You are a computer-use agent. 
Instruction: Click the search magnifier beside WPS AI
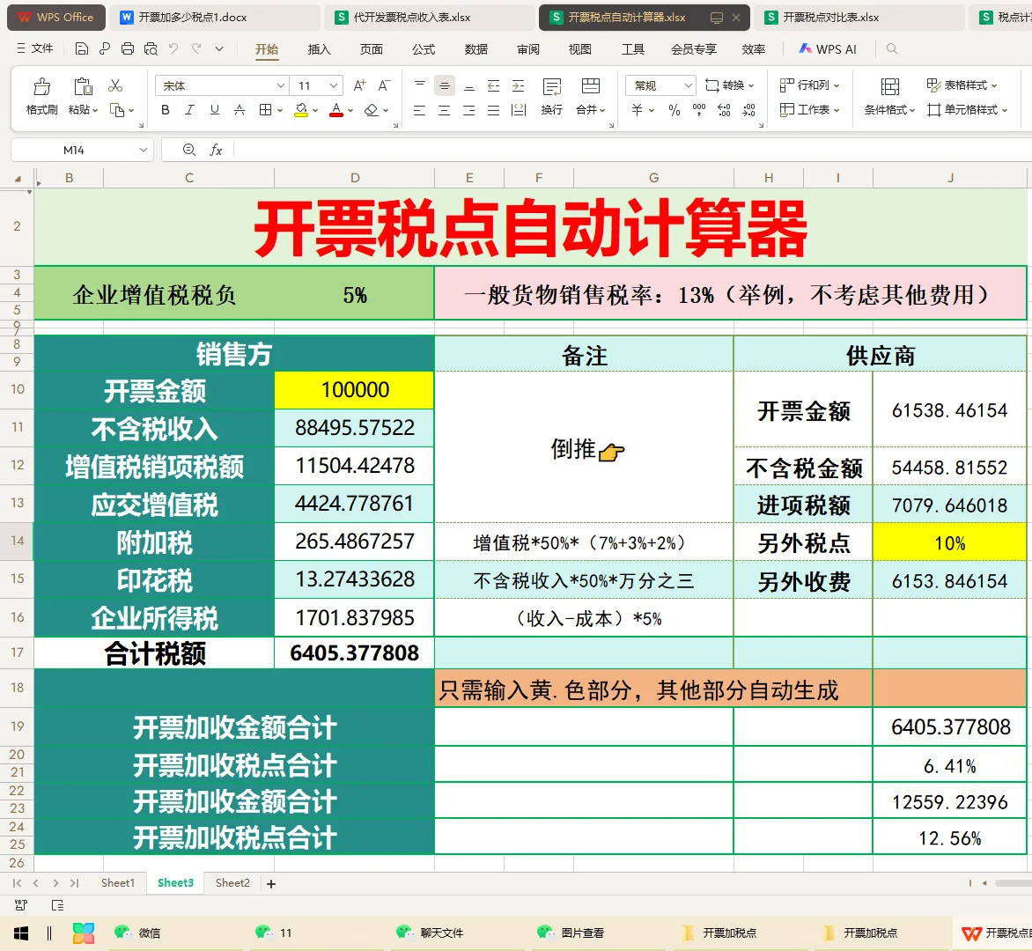892,48
